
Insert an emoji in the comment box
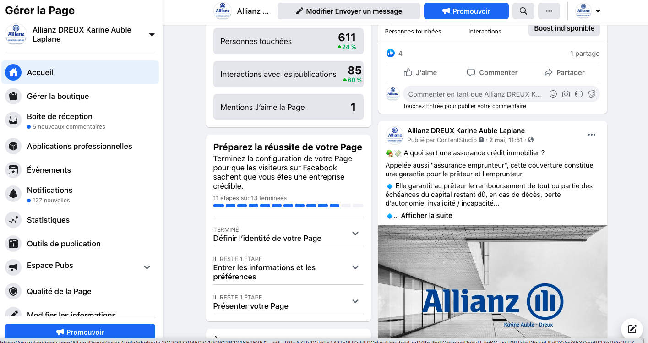[x=553, y=94]
